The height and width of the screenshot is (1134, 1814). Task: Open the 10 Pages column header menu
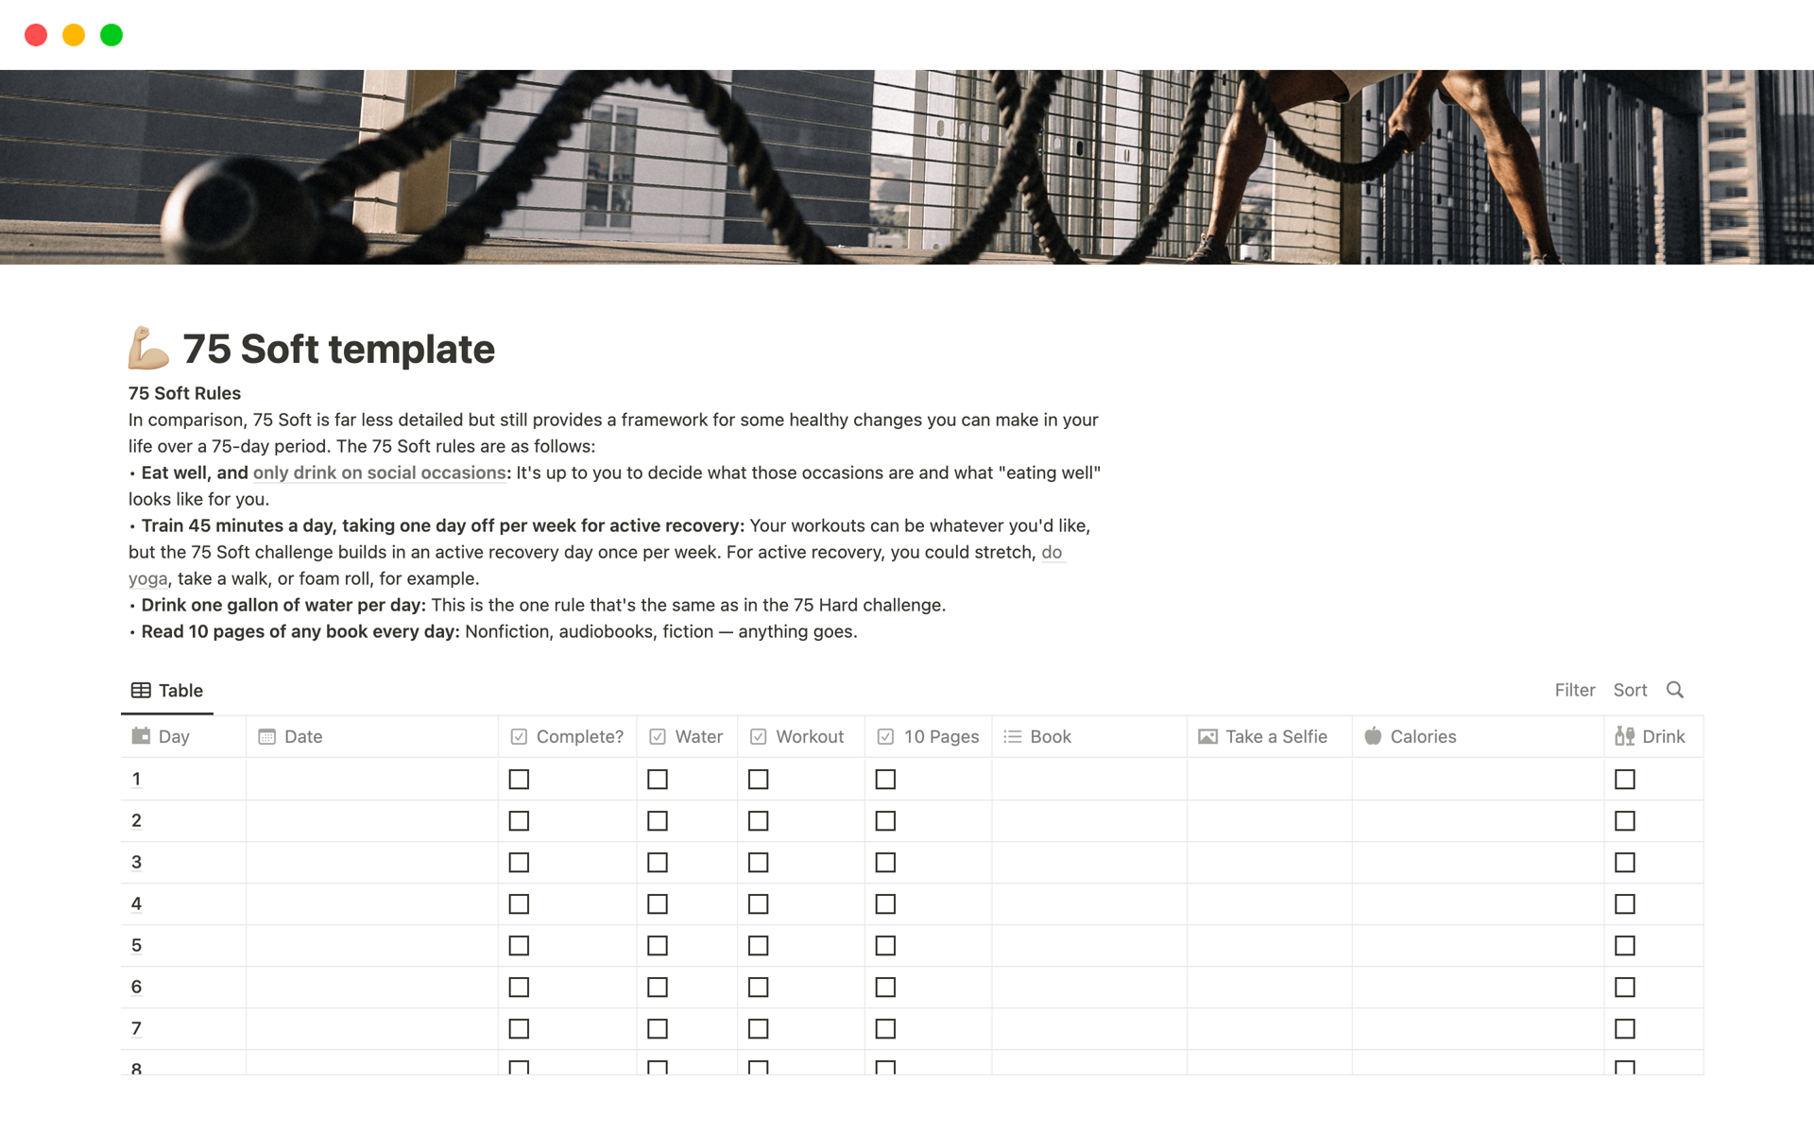click(940, 736)
